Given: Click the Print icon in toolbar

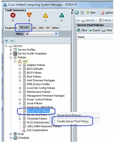Looking at the screenshot, I should coord(104,30).
